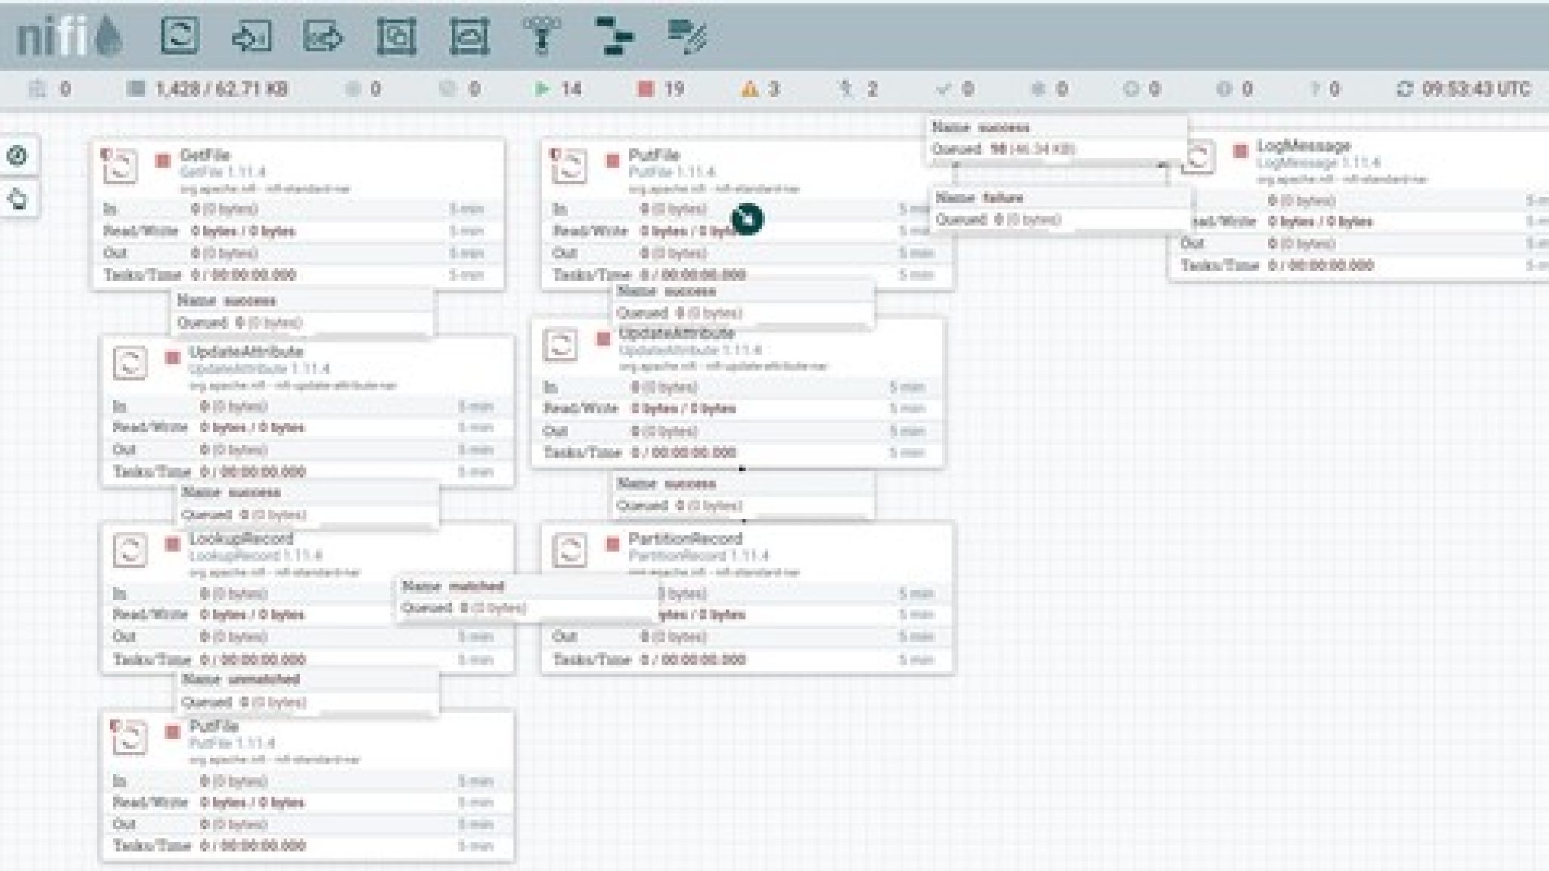This screenshot has height=871, width=1549.
Task: Click the GetFile 1.11.4 version text
Action: (223, 172)
